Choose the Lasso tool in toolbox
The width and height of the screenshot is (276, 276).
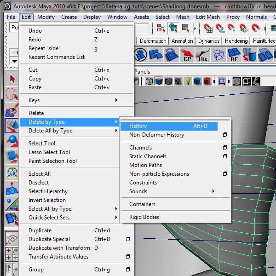coord(12,94)
